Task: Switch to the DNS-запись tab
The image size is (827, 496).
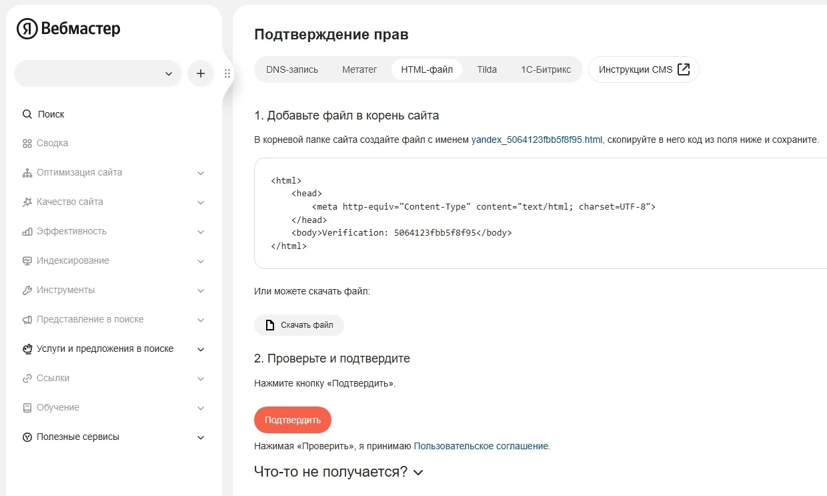Action: 292,69
